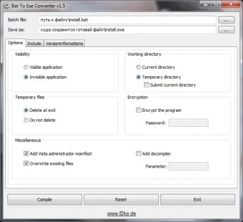
Task: Select Visible application radio button
Action: [x=26, y=67]
